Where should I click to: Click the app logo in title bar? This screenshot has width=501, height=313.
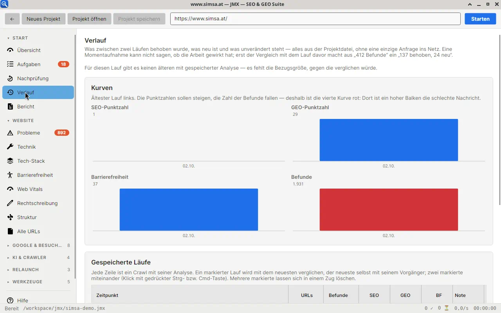tap(4, 4)
